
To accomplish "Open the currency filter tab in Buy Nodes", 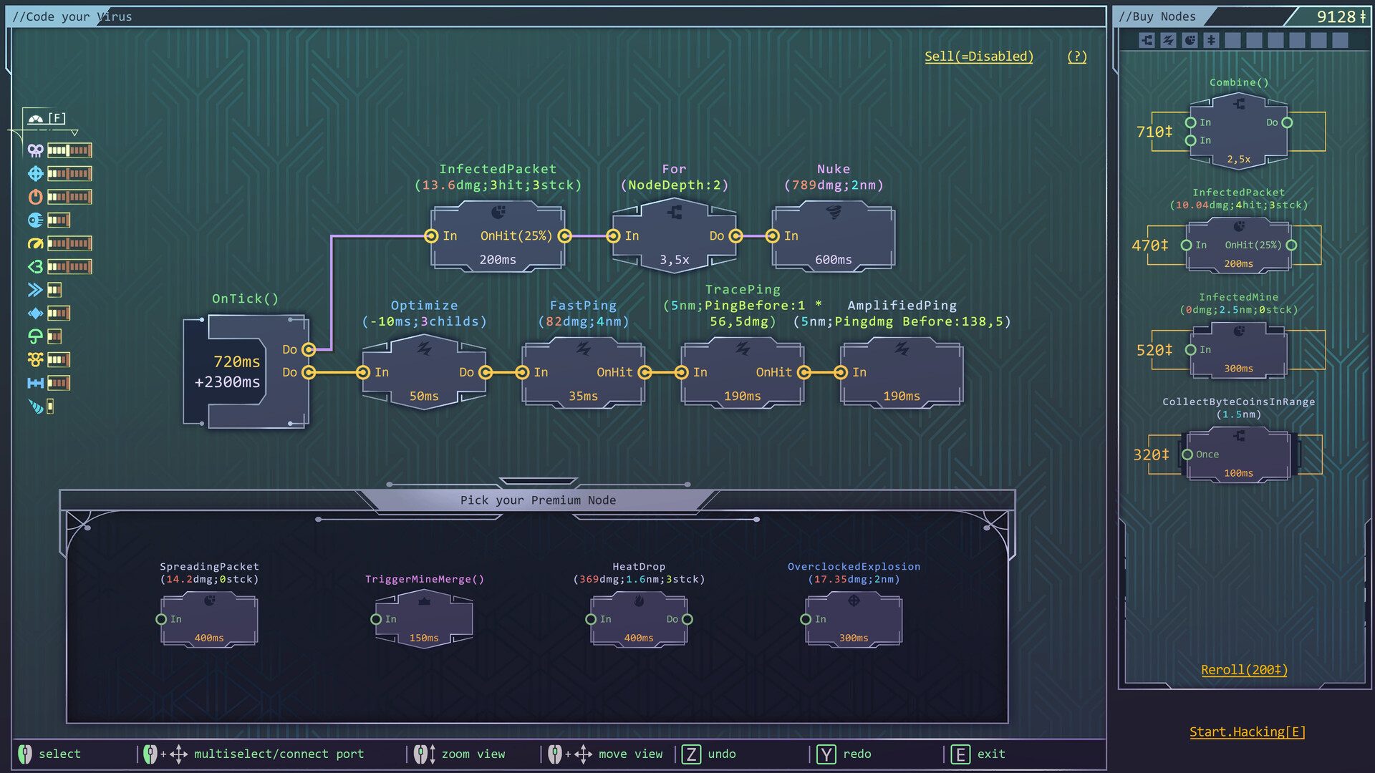I will tap(1212, 41).
